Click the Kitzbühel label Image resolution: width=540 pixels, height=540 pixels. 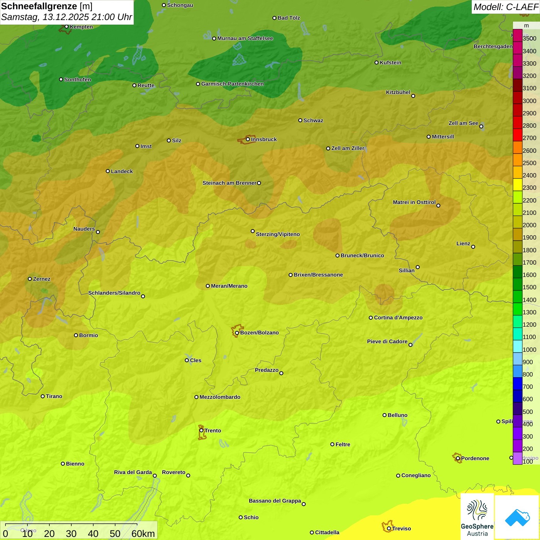coord(398,92)
